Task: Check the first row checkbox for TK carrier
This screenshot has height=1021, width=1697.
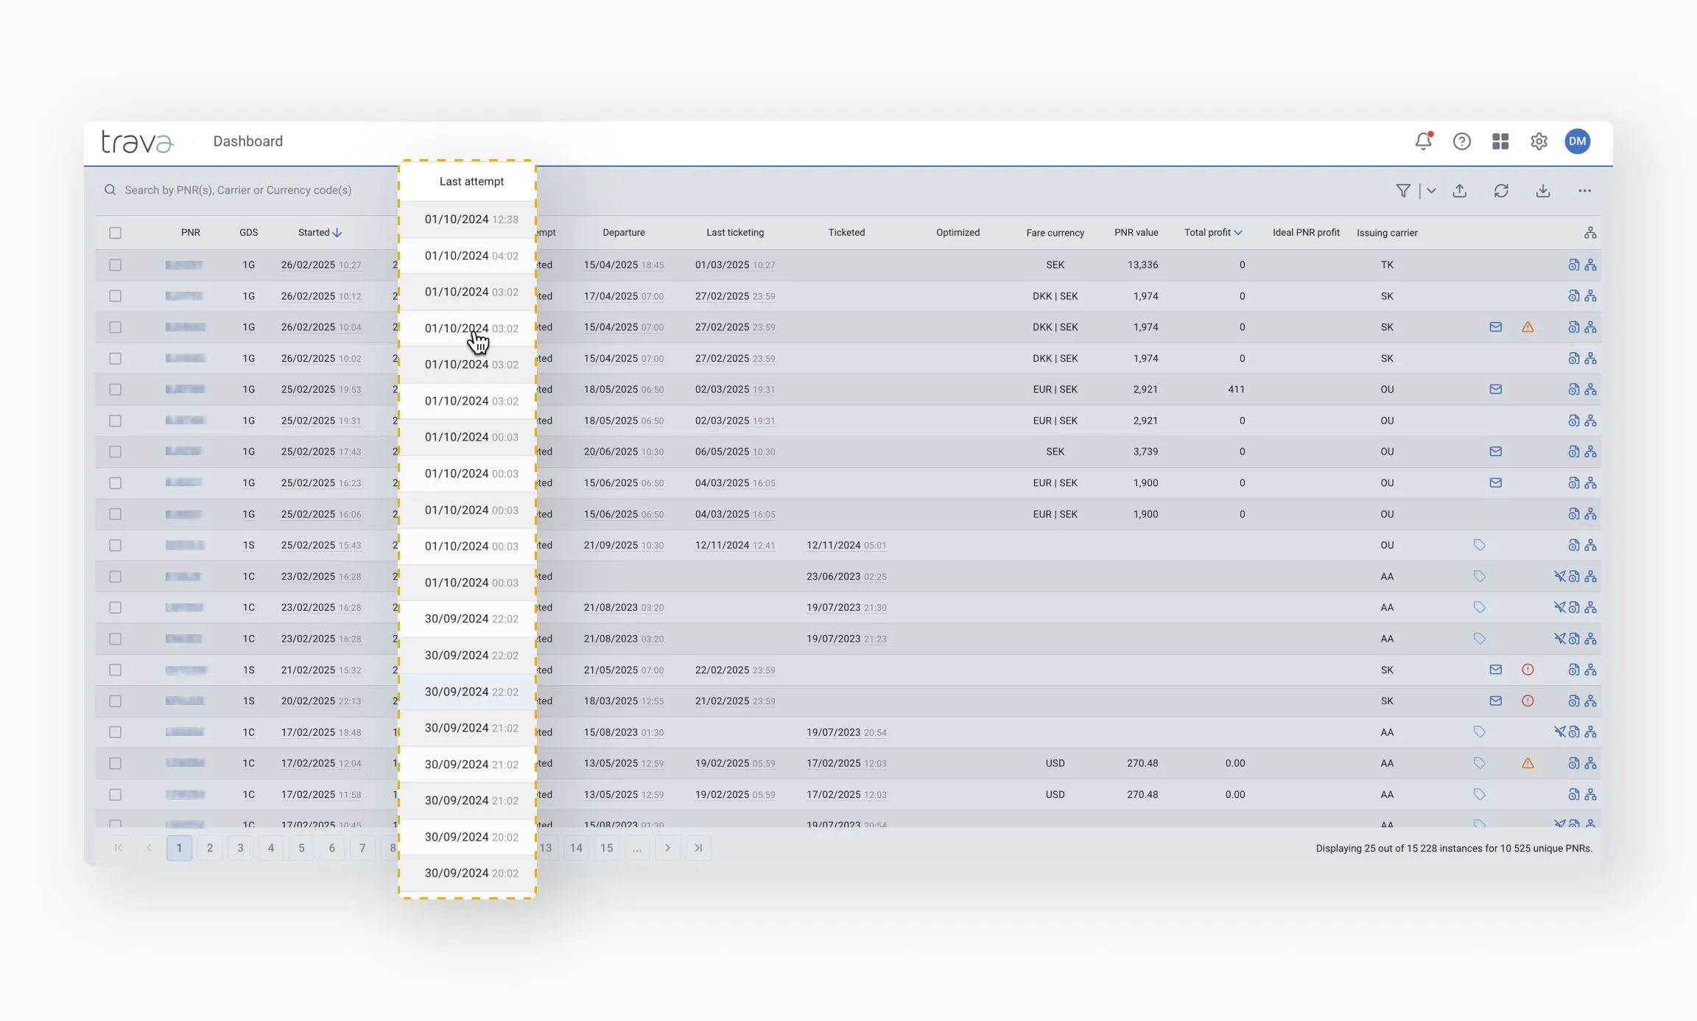Action: [115, 264]
